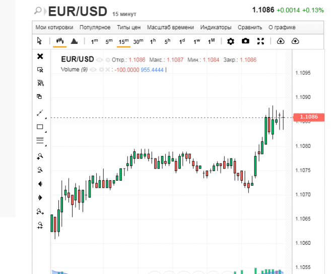Expand rectangle tool variants arrow
Image resolution: width=335 pixels, height=274 pixels.
(46, 132)
